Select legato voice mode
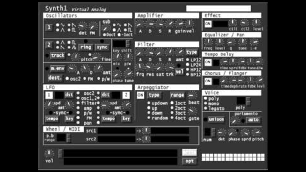 pos(206,108)
